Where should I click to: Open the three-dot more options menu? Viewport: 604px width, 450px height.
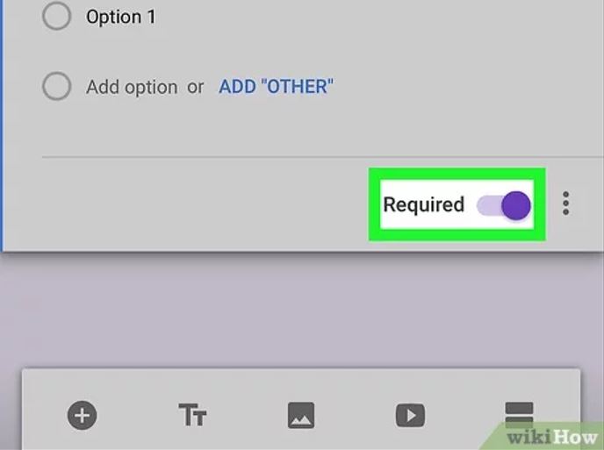(566, 204)
